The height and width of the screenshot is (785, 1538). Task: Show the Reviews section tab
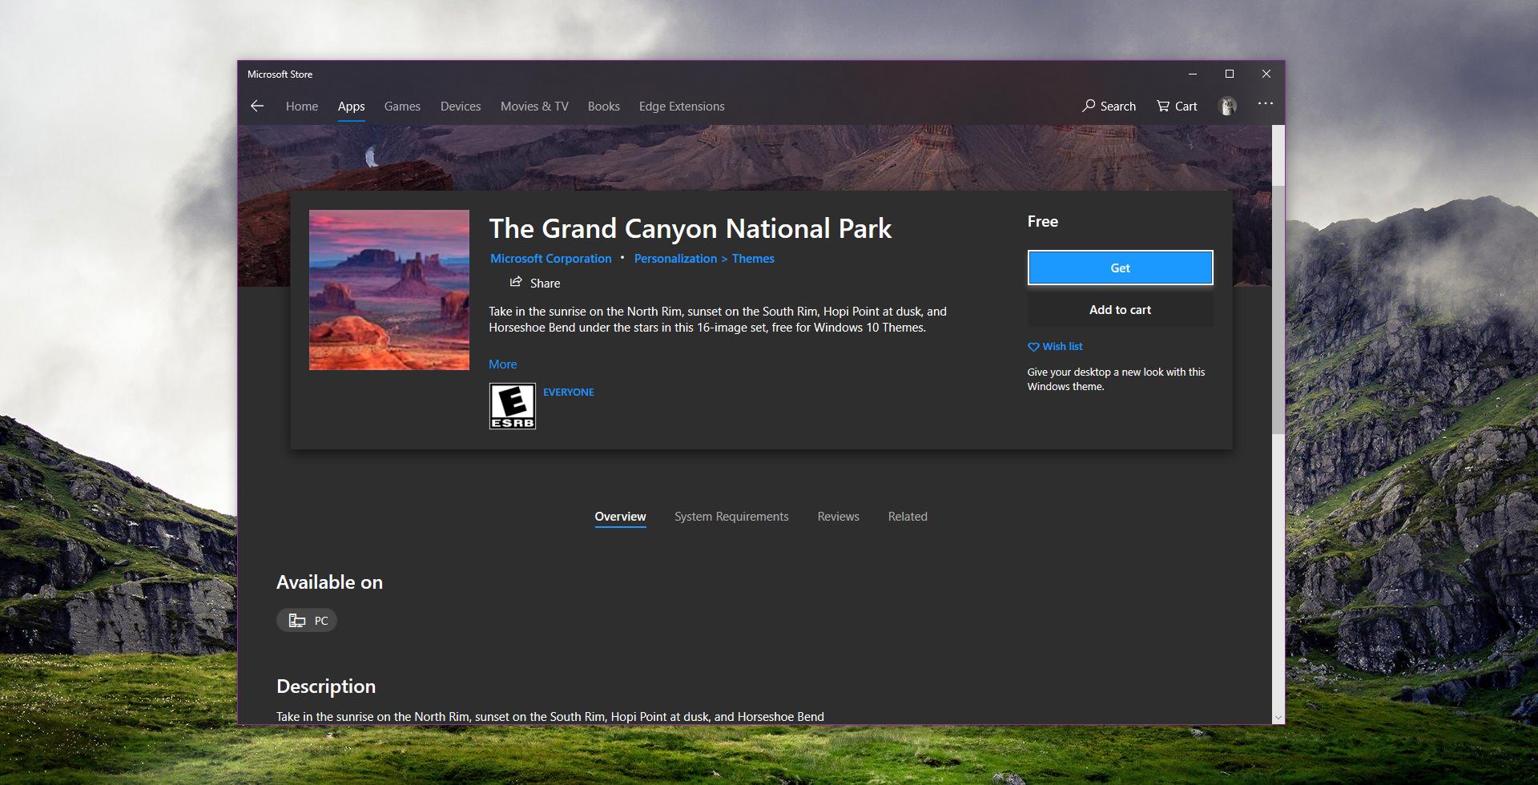click(838, 517)
